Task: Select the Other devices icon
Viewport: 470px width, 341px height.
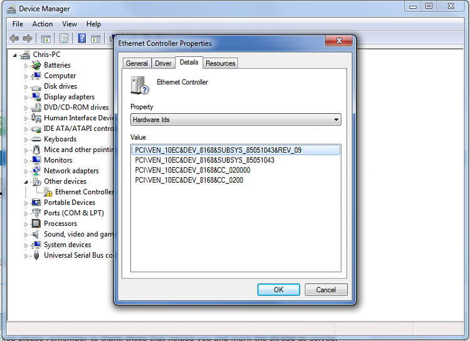Action: coord(36,181)
